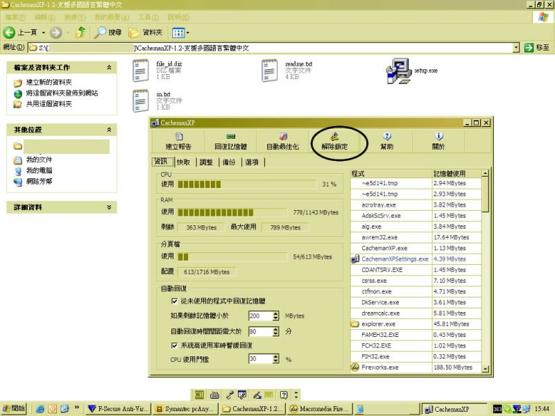Viewport: 555px width, 416px height.
Task: Click the RAM usage progress bar
Action: click(232, 212)
